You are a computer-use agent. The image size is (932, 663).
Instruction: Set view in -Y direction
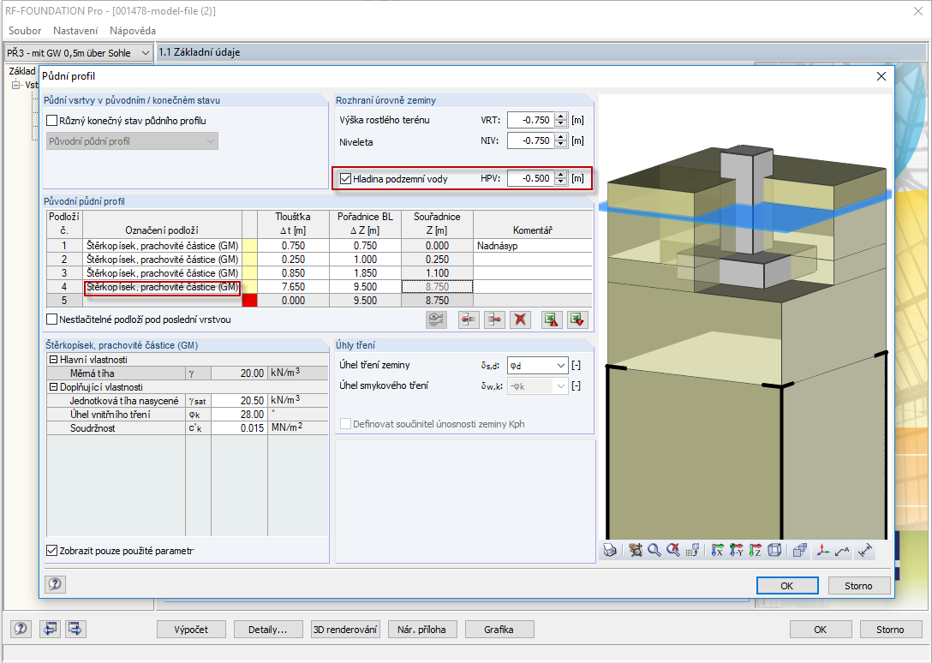737,550
